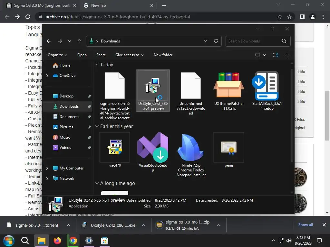Refresh the Downloads folder view
This screenshot has height=247, width=330.
pyautogui.click(x=216, y=41)
